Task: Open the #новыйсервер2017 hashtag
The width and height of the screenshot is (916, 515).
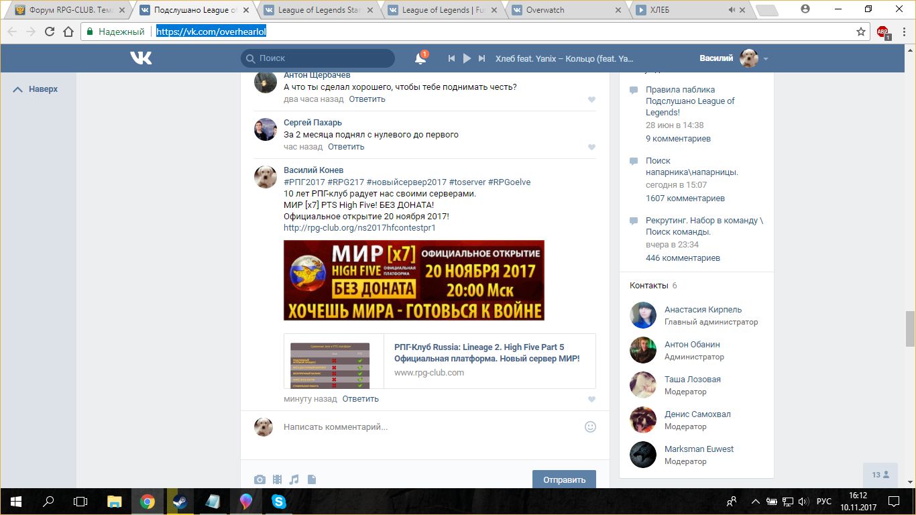Action: click(x=406, y=182)
